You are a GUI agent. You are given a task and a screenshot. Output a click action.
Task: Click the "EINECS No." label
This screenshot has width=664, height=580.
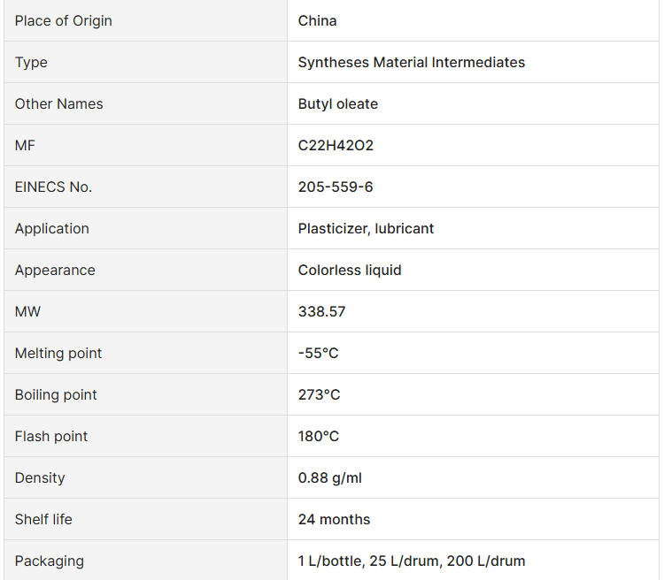(x=53, y=187)
